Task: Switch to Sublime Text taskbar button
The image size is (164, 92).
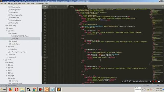Action: coord(59,89)
